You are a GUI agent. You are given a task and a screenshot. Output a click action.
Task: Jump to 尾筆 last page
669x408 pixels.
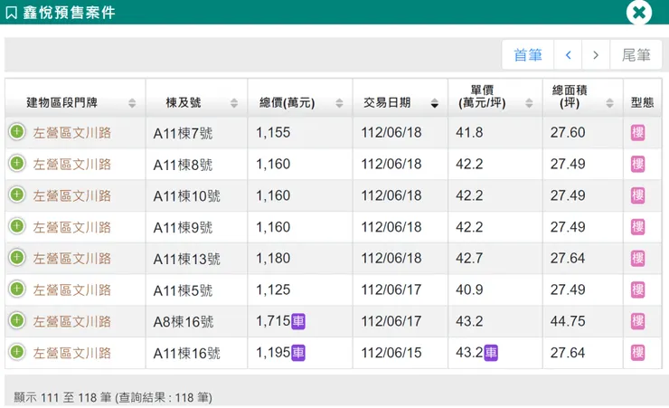636,55
